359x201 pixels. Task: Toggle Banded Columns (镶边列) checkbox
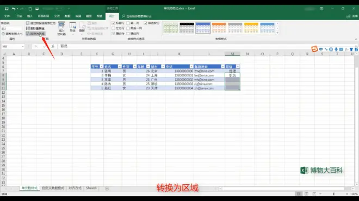tap(128, 34)
